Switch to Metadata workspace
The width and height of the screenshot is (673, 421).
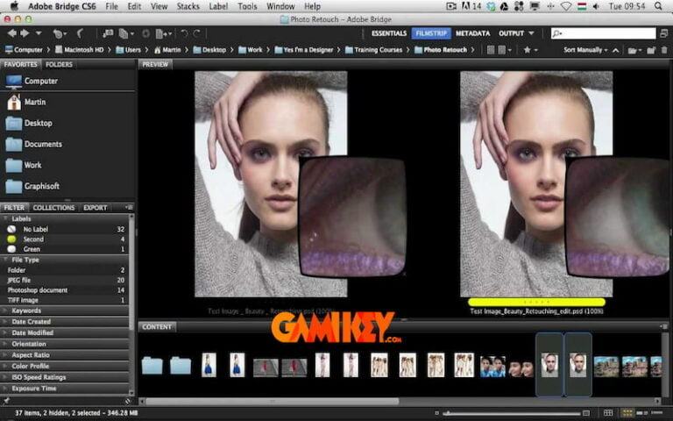click(472, 33)
